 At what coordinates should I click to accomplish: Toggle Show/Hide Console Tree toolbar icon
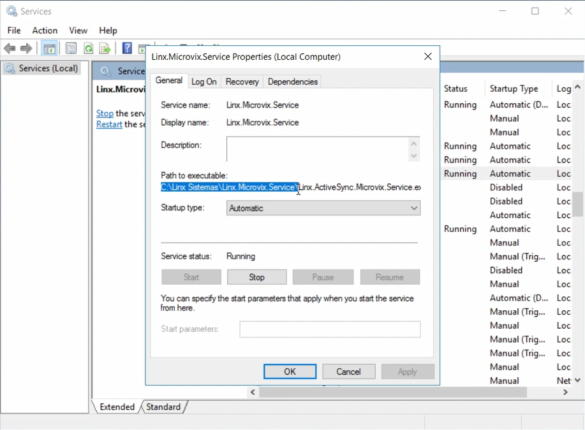pos(49,48)
